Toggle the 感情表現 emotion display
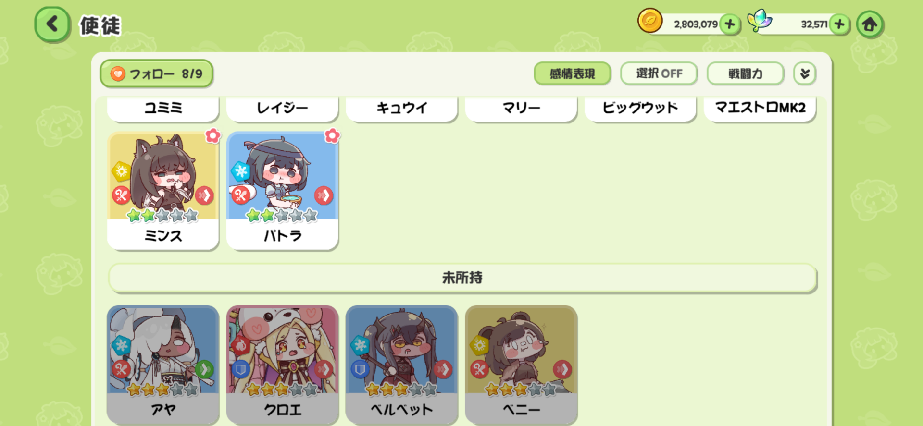 pyautogui.click(x=572, y=73)
